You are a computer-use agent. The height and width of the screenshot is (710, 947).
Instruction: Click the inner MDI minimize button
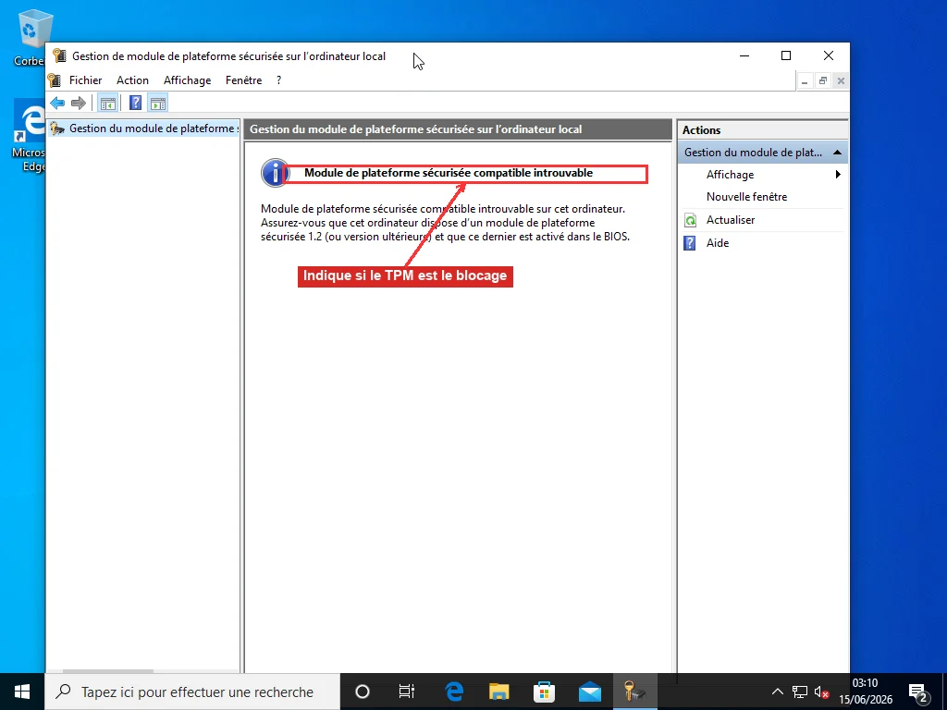806,80
